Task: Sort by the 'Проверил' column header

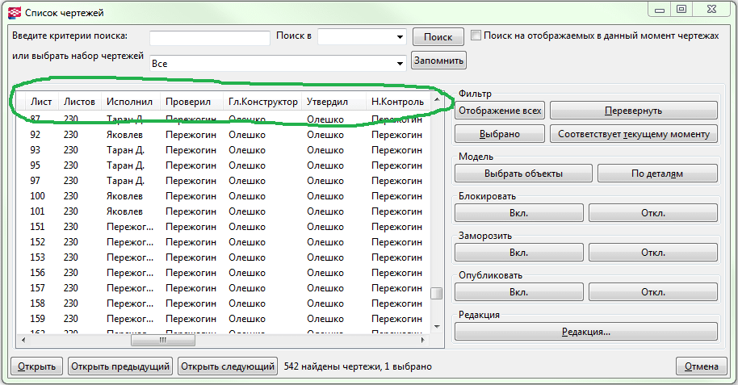Action: 191,102
